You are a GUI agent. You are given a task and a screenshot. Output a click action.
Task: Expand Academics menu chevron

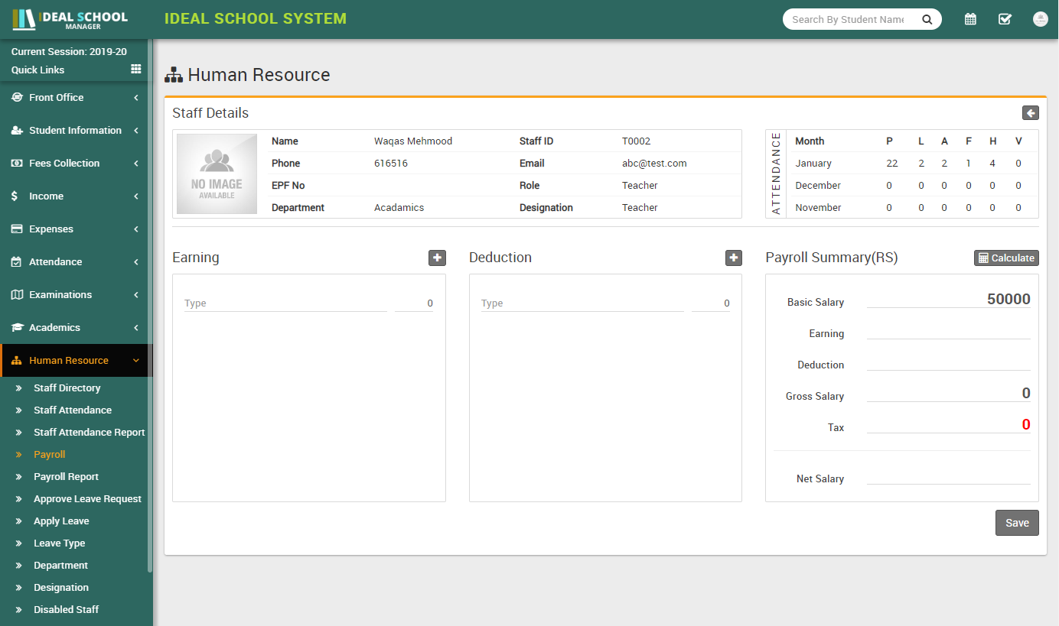click(x=136, y=328)
